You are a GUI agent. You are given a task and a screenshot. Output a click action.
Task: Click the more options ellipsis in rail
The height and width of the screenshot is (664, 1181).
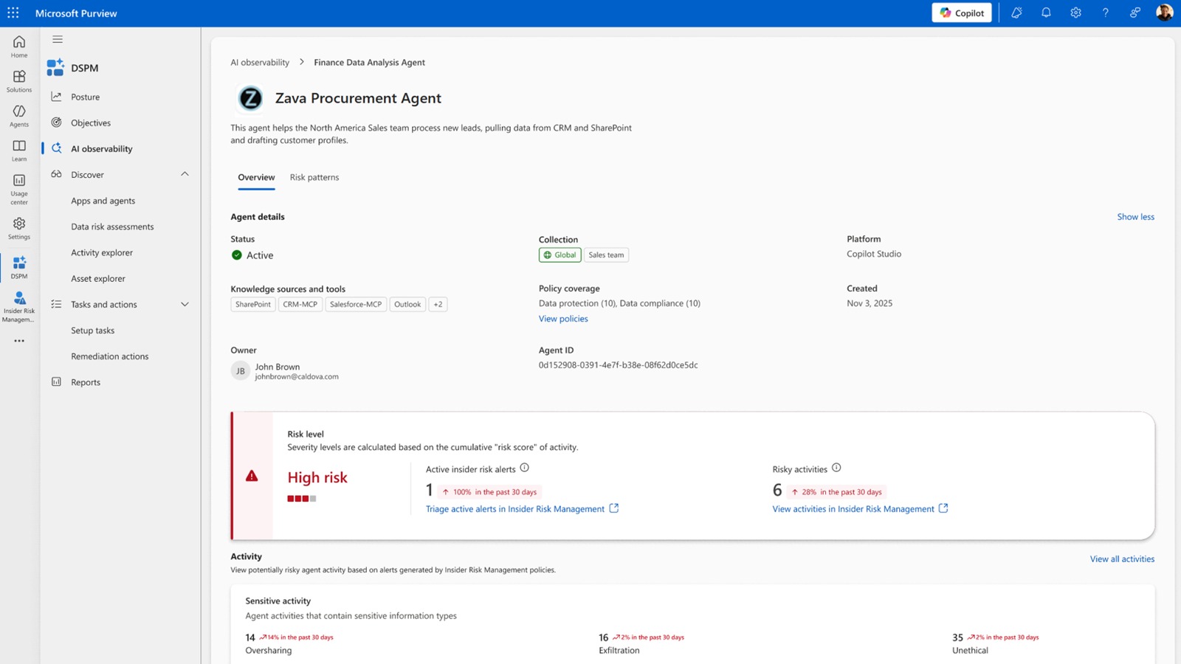pos(19,341)
